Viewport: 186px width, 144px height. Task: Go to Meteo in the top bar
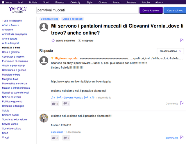coord(117,2)
